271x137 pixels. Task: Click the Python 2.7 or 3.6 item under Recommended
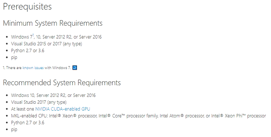point(28,123)
